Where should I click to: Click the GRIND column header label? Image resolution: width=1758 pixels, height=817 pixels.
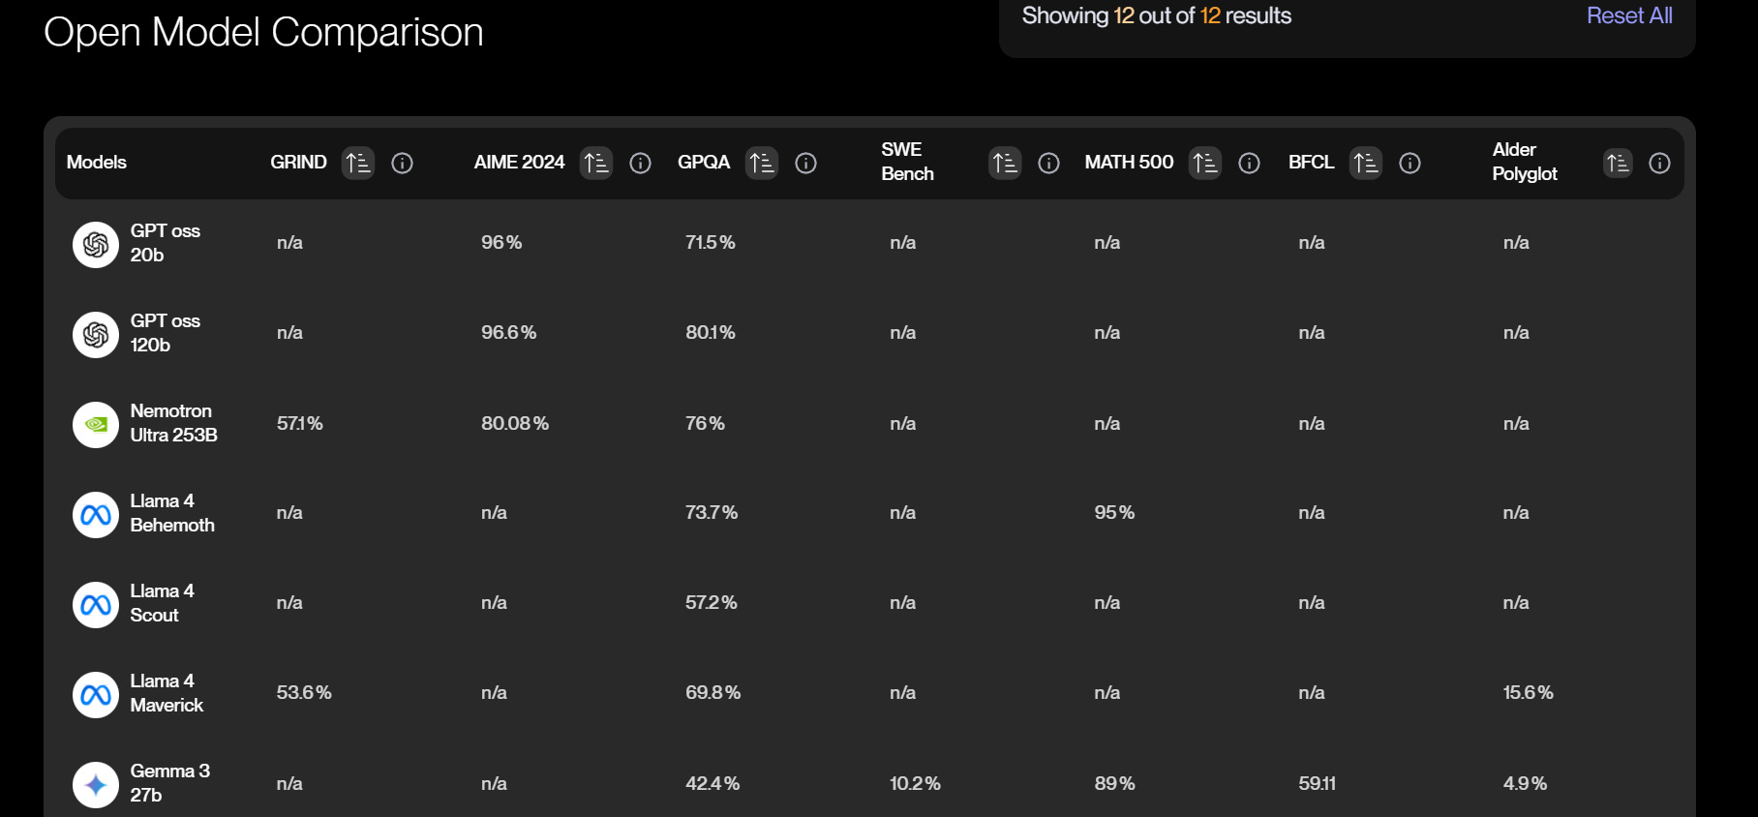(x=298, y=163)
